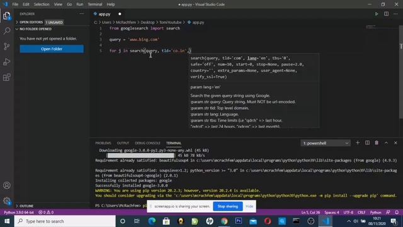Open the View menu
Screen dimensions: 403x227
click(58, 4)
